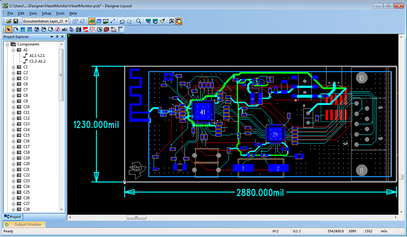Click the Redo arrow icon

(129, 21)
